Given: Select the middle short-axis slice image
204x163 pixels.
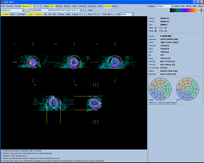Looking at the screenshot, I should [x=74, y=62].
